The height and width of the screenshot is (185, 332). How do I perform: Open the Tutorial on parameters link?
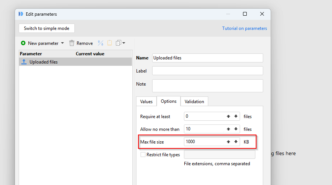click(245, 28)
